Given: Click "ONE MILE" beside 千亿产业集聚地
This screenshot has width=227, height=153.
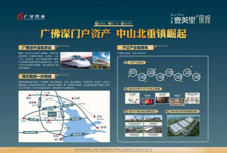Looking at the screenshot, I should click(x=163, y=46).
